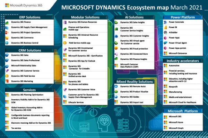The height and width of the screenshot is (138, 208).
Task: Click the Fraud protection icon
Action: [116, 48]
